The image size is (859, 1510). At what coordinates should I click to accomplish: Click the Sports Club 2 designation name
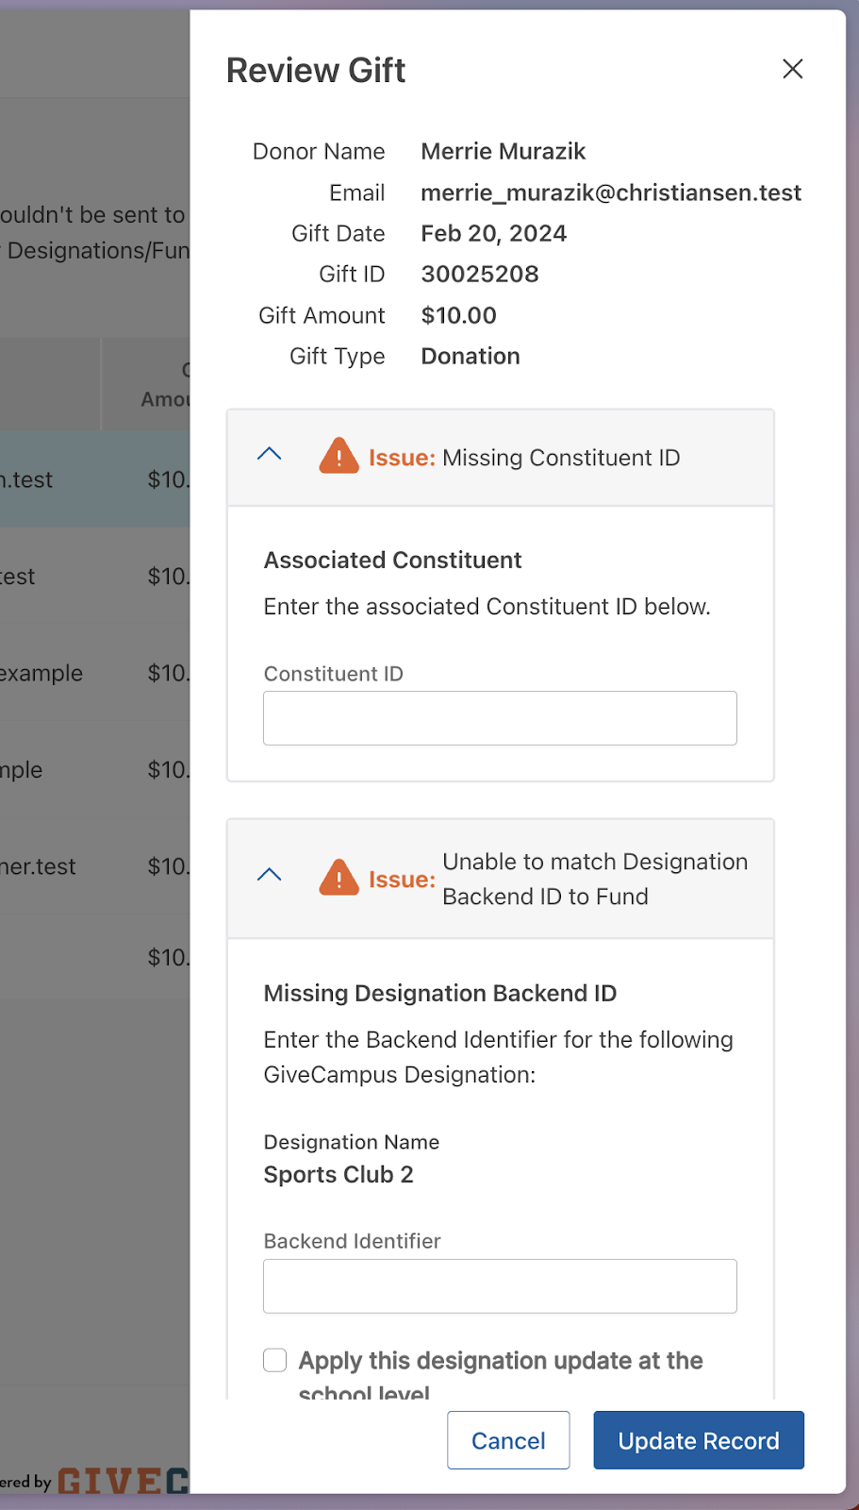339,1175
